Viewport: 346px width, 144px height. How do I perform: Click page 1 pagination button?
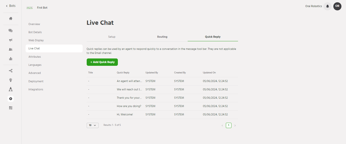228,125
